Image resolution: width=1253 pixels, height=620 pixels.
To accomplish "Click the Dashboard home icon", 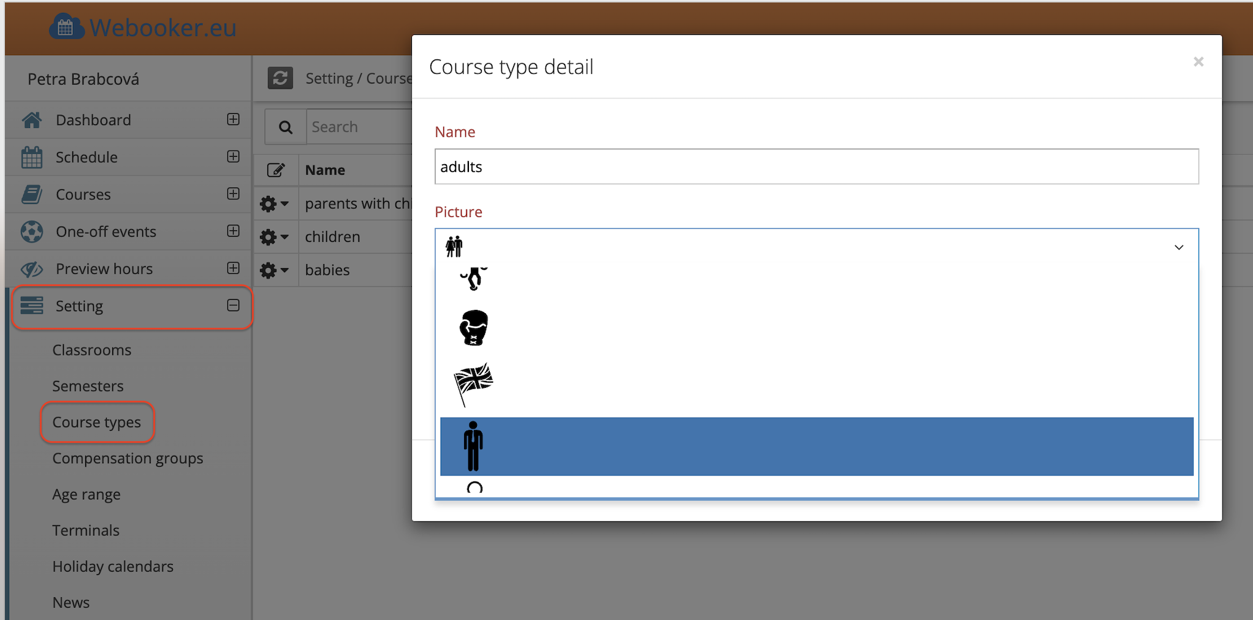I will pyautogui.click(x=32, y=120).
